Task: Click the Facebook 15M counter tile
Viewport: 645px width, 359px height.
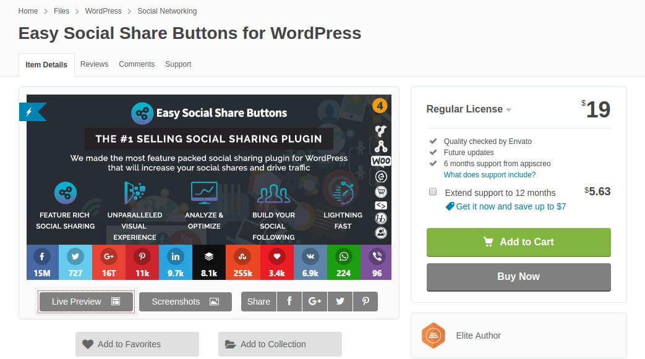Action: click(43, 263)
